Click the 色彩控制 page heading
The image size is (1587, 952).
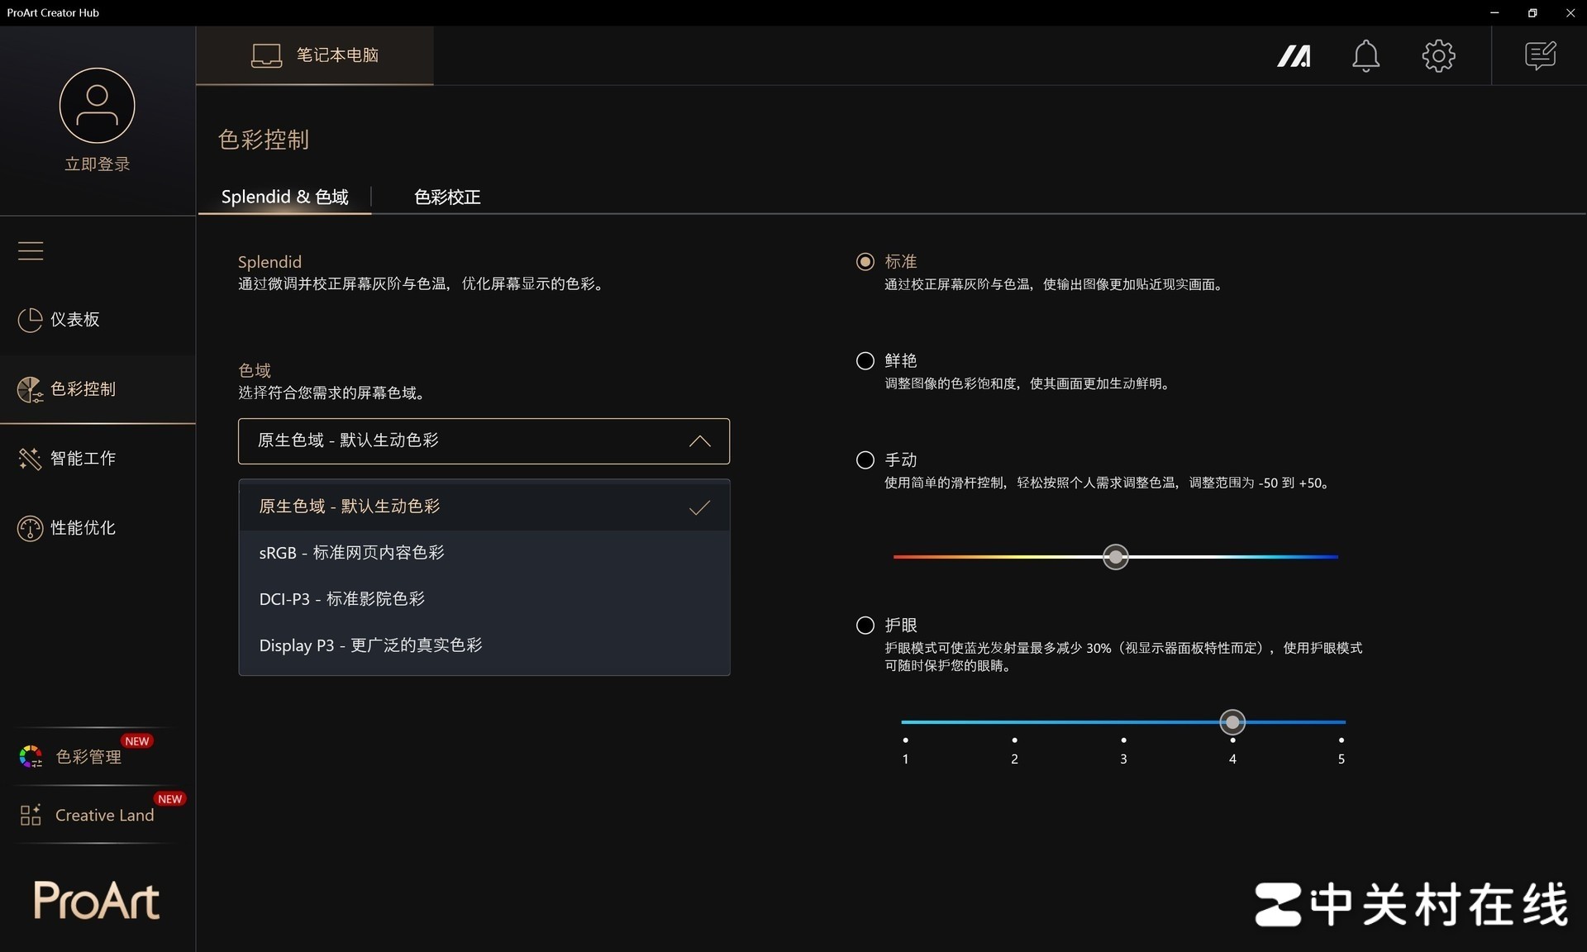click(x=264, y=140)
